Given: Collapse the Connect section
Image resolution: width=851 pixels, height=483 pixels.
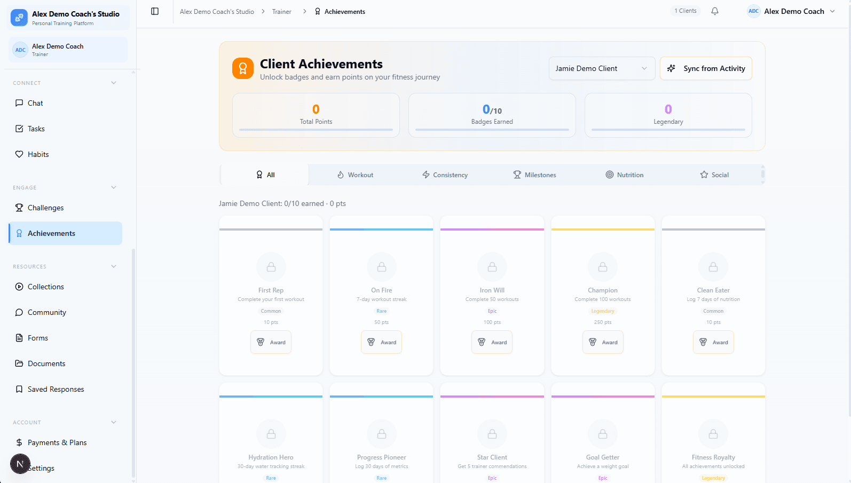Looking at the screenshot, I should click(x=114, y=83).
